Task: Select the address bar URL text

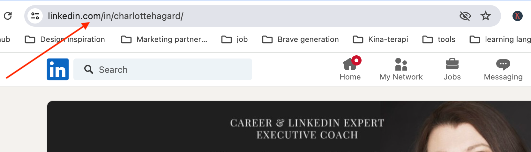Action: (116, 16)
